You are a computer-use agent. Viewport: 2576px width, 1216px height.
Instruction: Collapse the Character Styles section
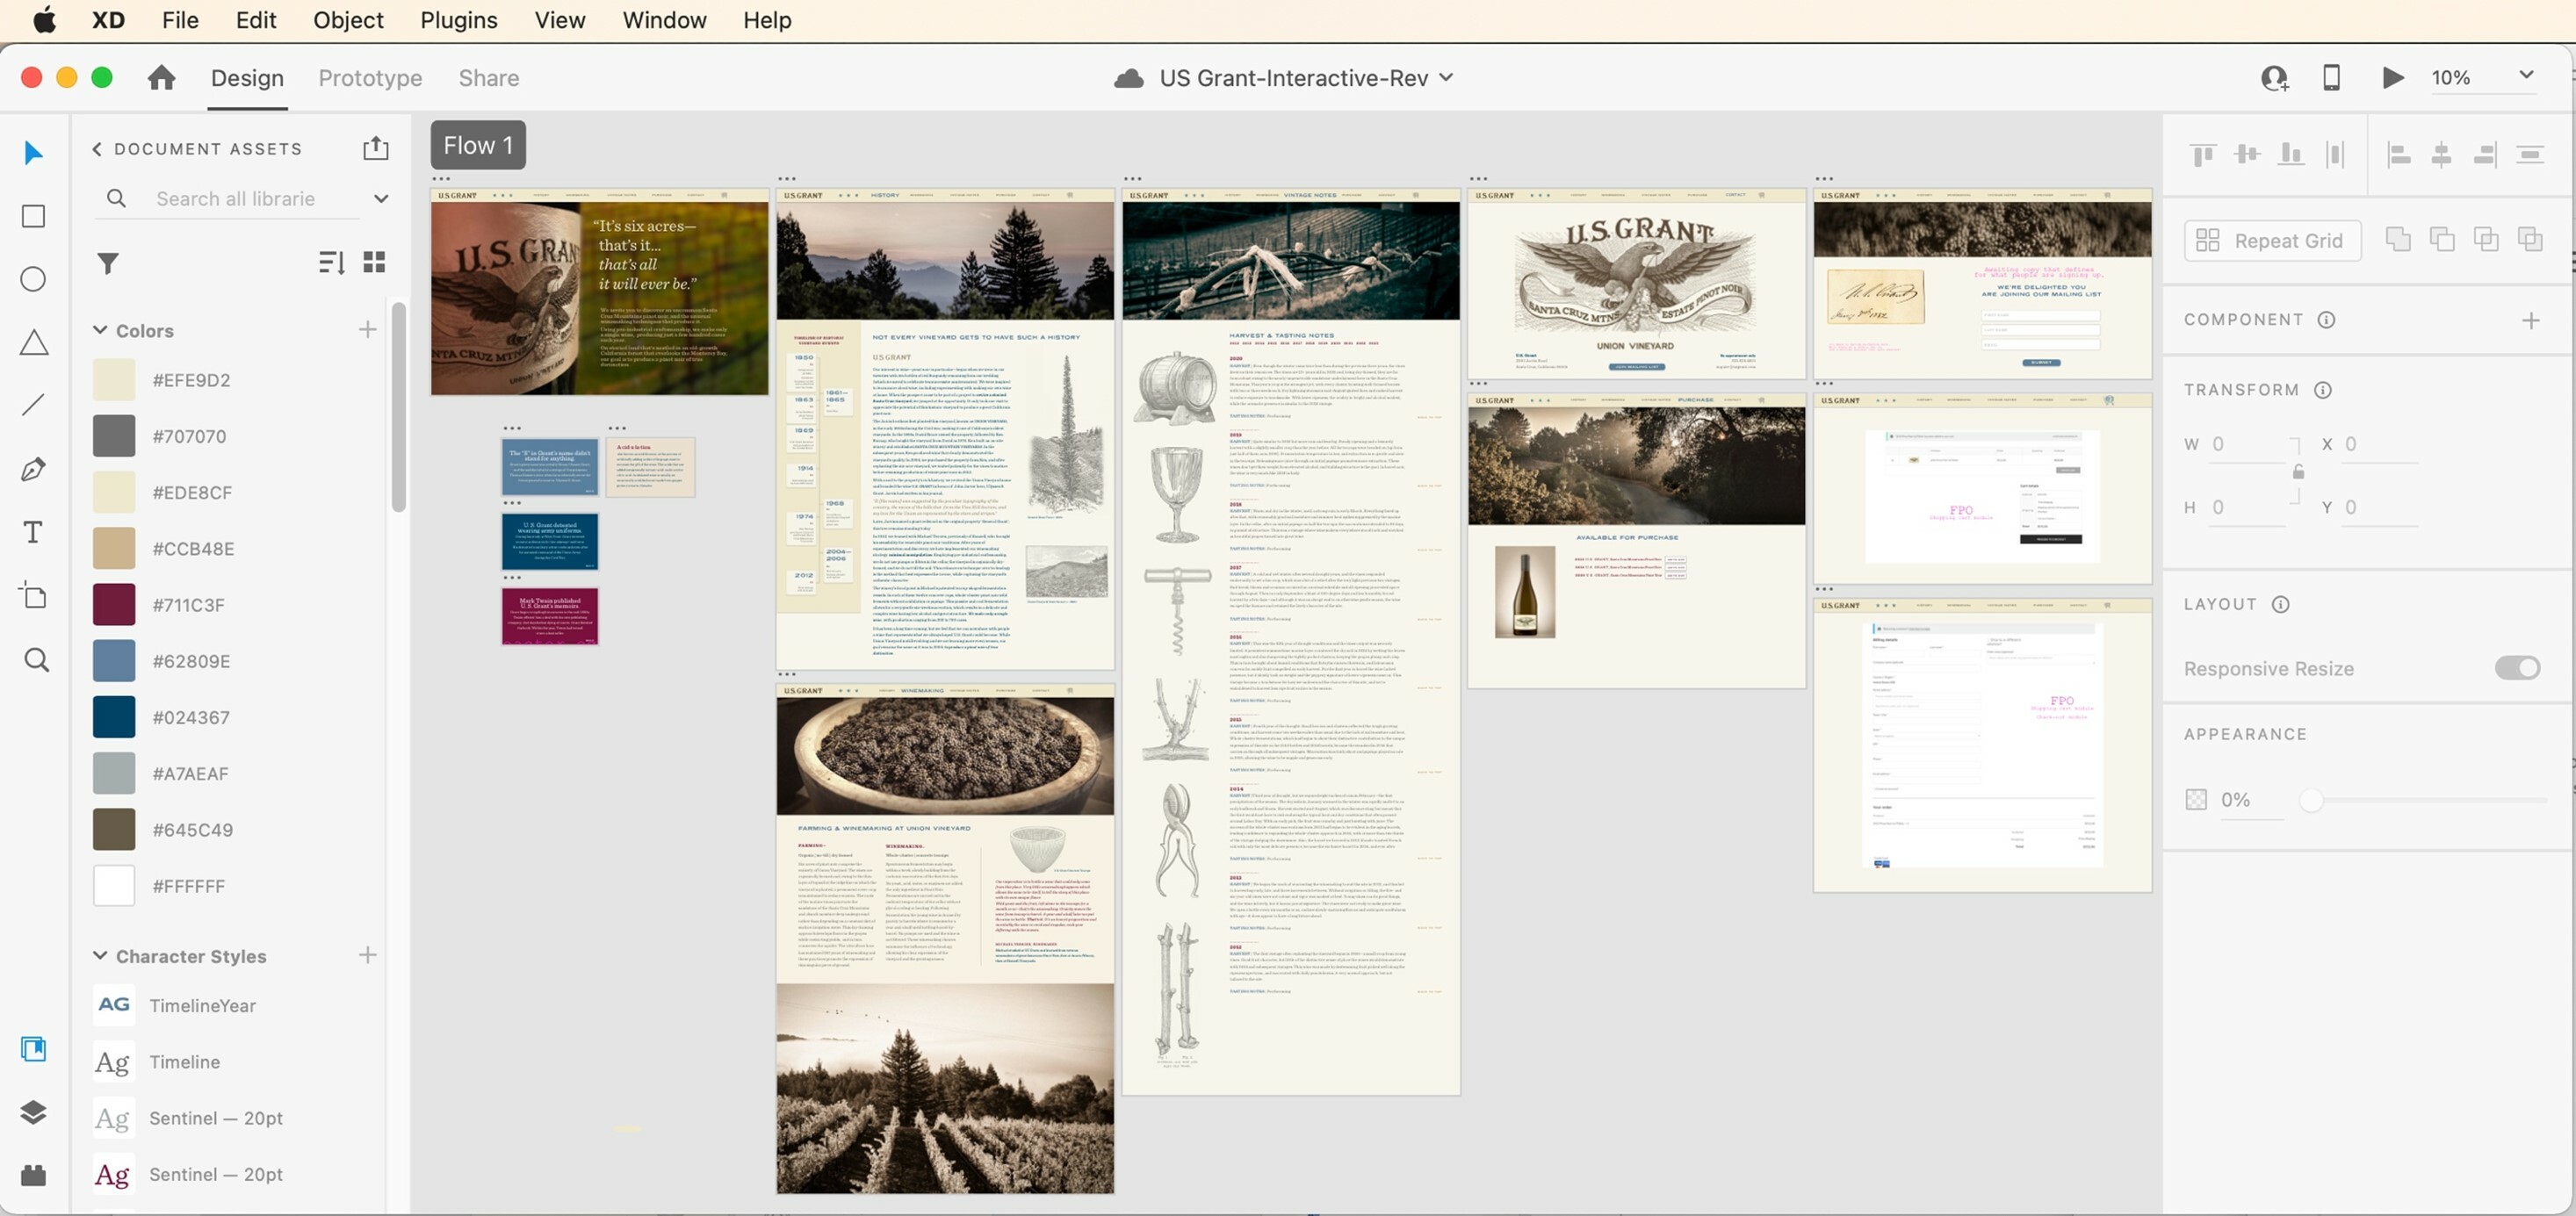pyautogui.click(x=99, y=955)
